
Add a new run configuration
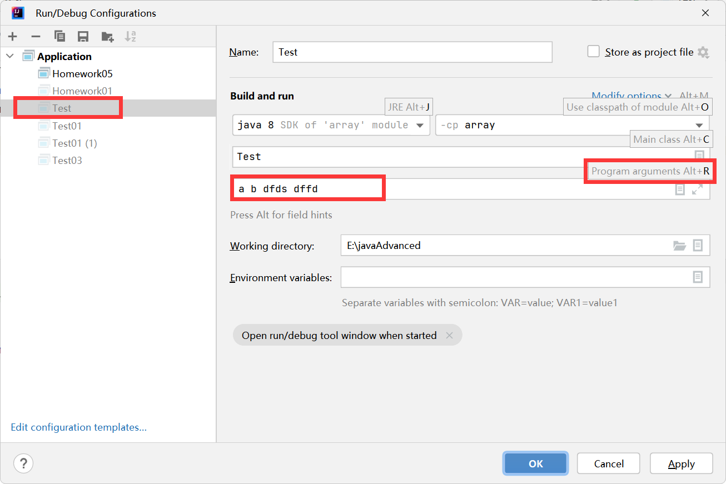click(x=13, y=37)
